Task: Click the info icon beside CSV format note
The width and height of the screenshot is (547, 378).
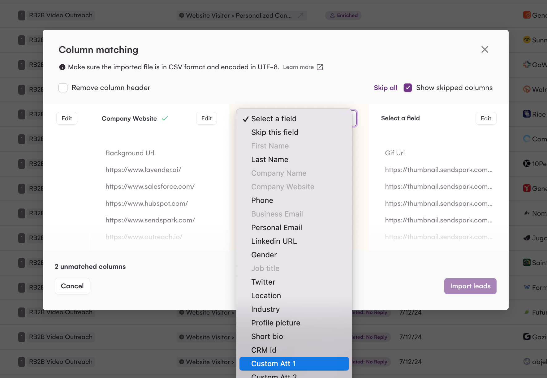Action: pyautogui.click(x=62, y=67)
